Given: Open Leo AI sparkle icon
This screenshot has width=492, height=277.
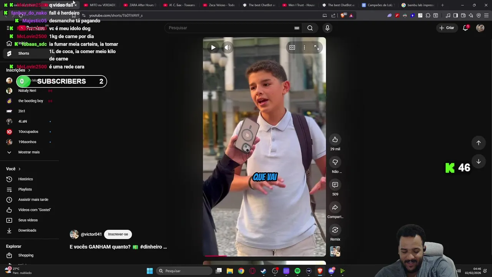Looking at the screenshot, I should pos(471,15).
